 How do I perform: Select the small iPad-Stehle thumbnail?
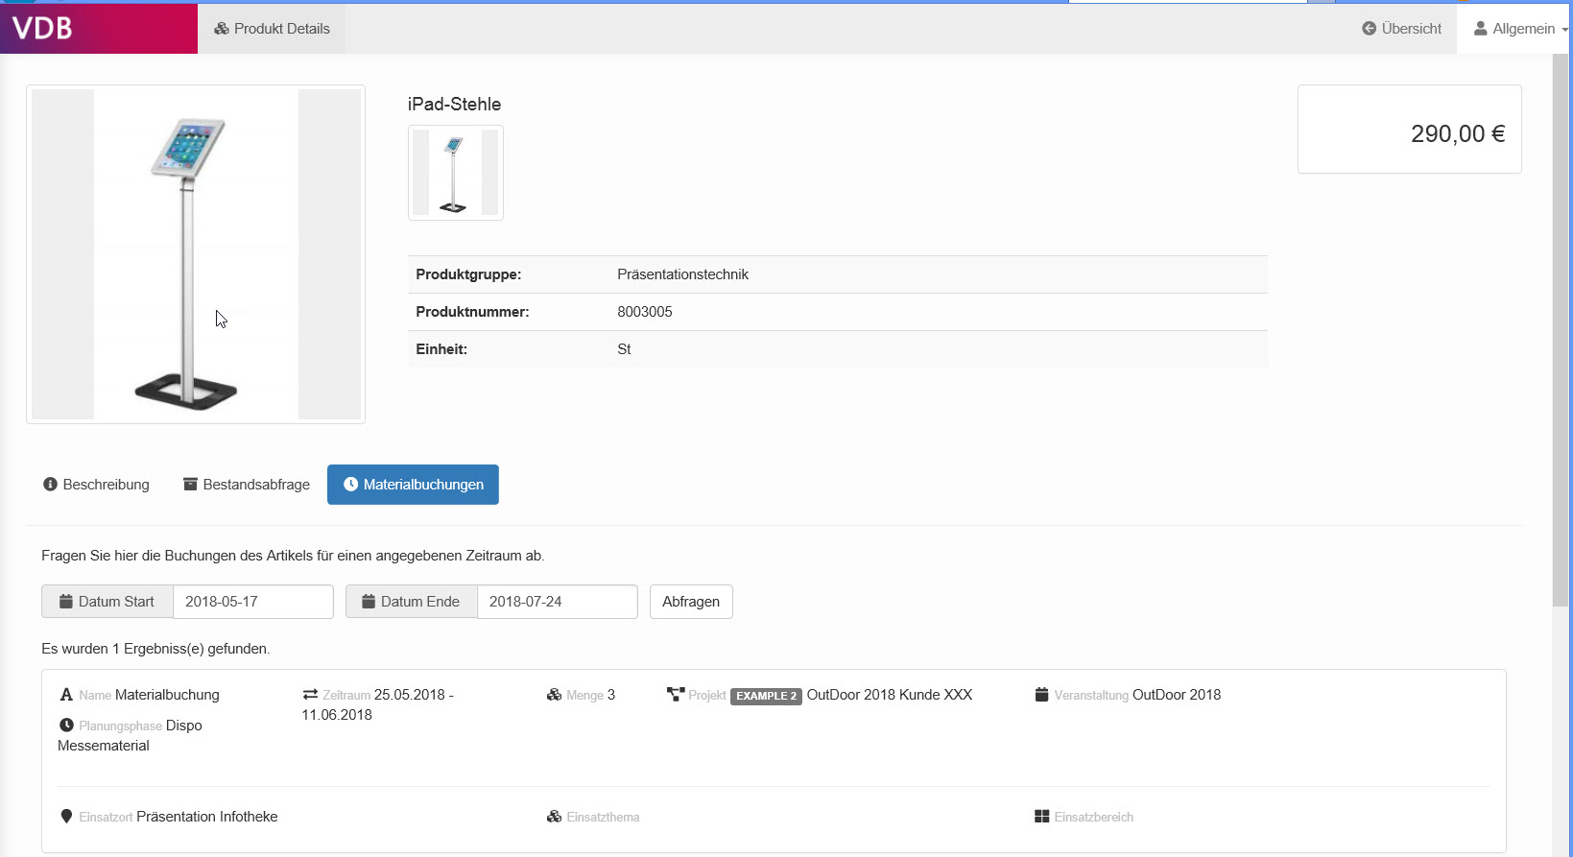456,173
